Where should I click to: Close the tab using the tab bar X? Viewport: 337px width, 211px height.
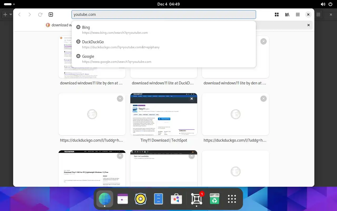pyautogui.click(x=309, y=25)
